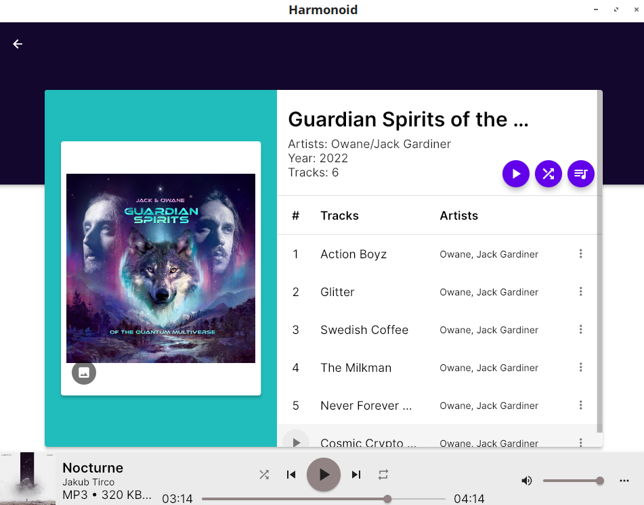Click the large play button in player bar
Screen dimensions: 644x505
[x=324, y=475]
